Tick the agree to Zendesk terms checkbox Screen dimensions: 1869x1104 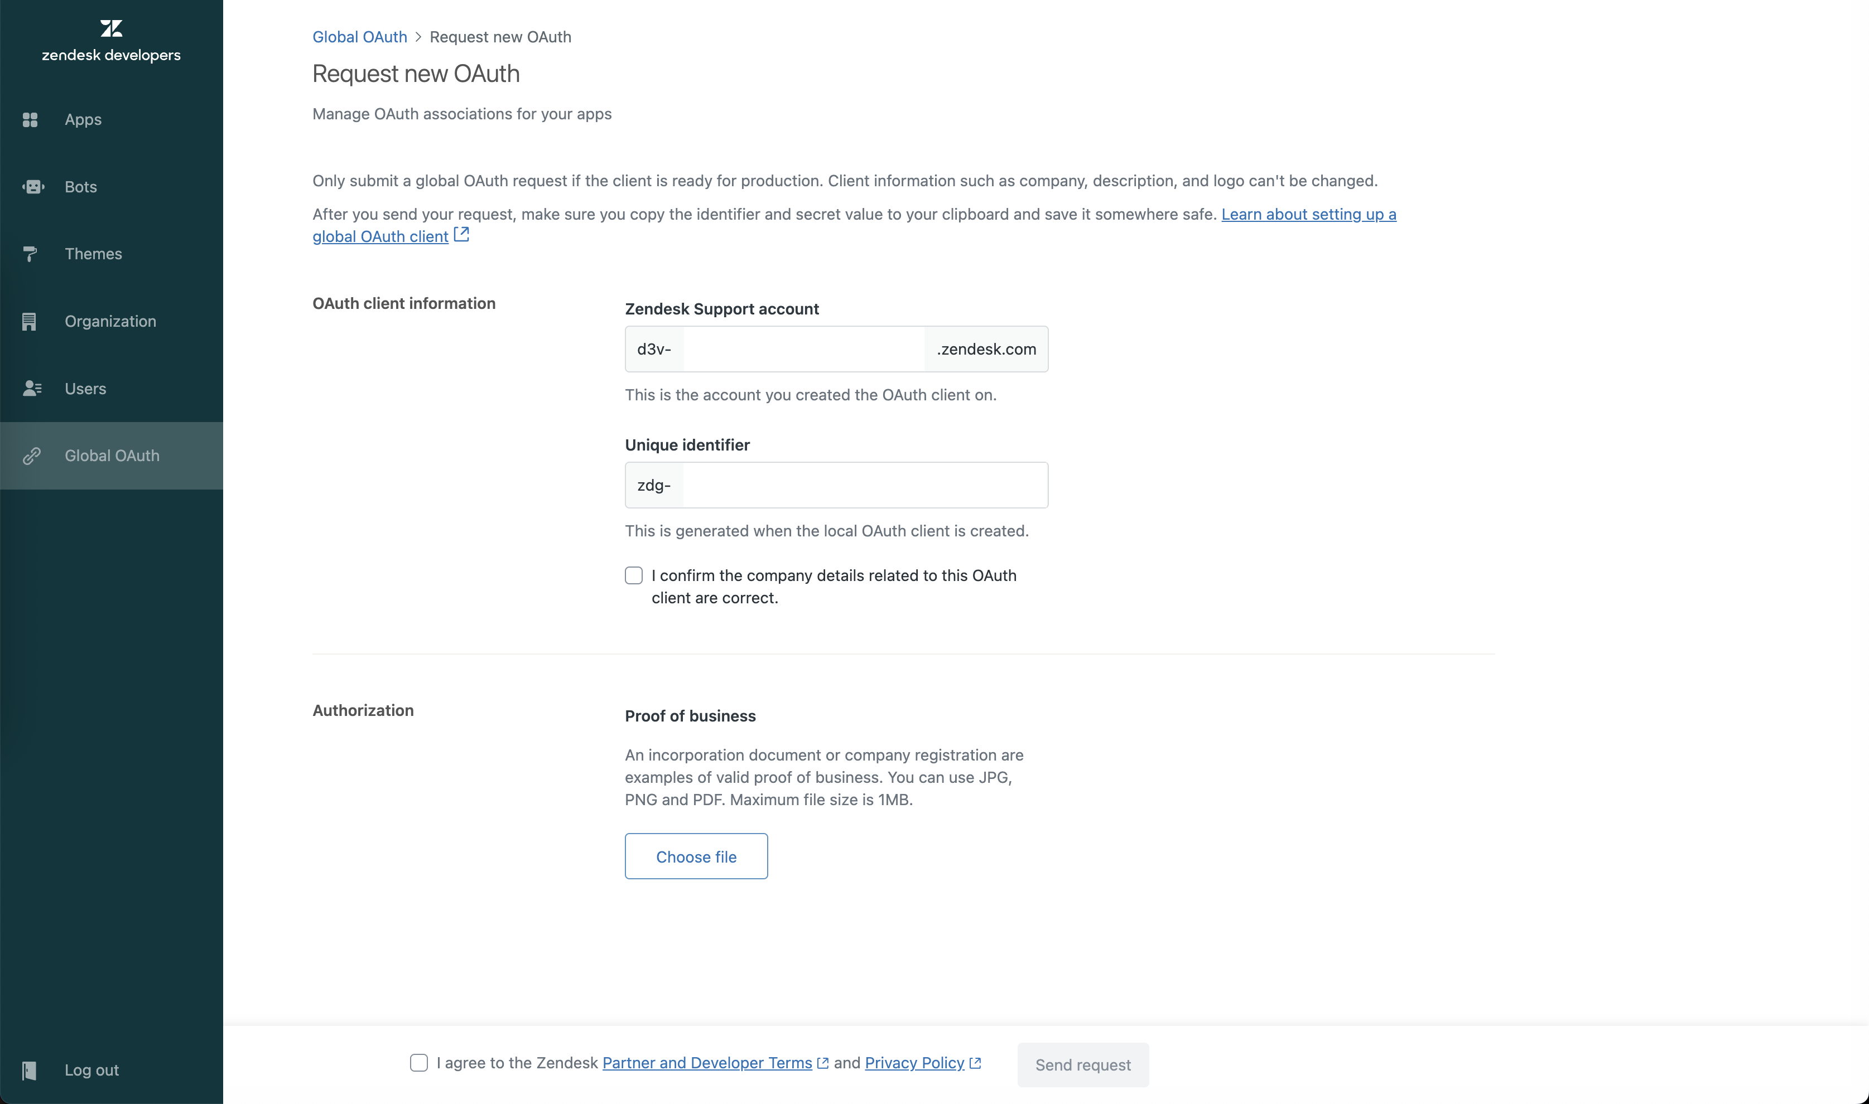[x=419, y=1063]
